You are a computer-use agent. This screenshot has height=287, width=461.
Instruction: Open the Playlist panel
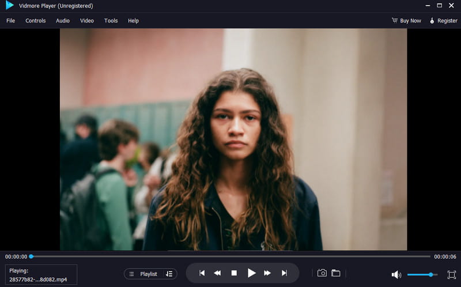point(143,274)
